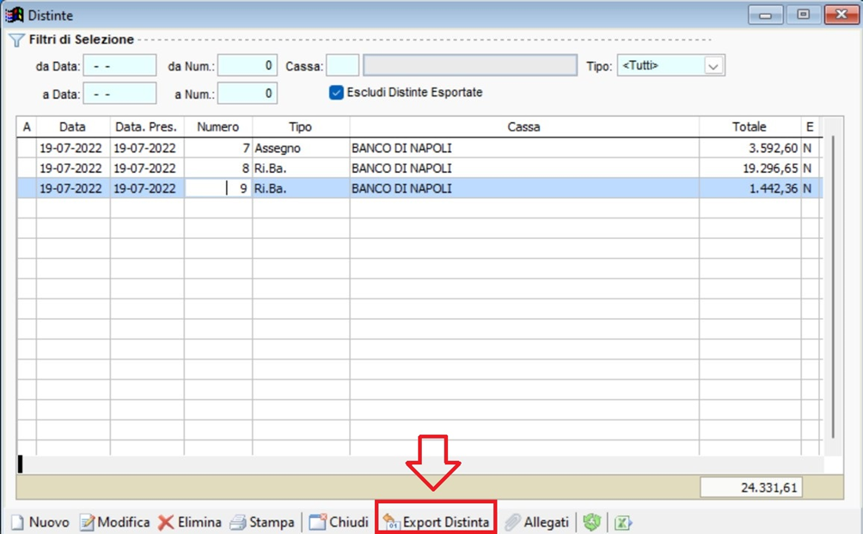Uncheck Escludi Distinte Esportate checkbox
Screen dimensions: 863x534
(336, 92)
